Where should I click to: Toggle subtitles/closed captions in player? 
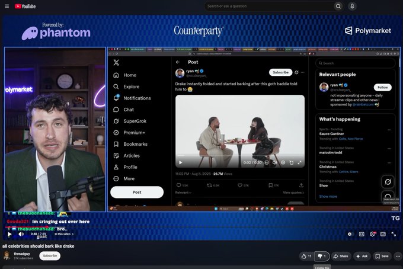pyautogui.click(x=362, y=234)
